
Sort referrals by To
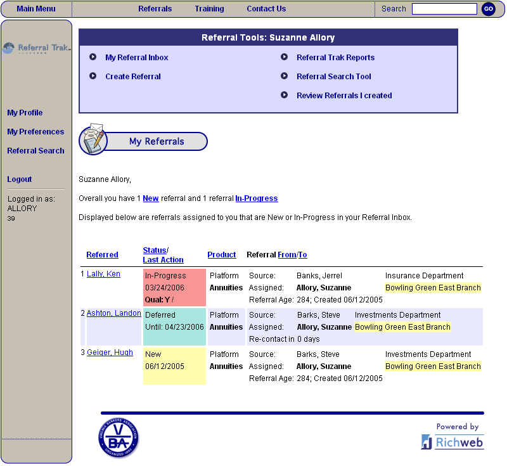(302, 255)
